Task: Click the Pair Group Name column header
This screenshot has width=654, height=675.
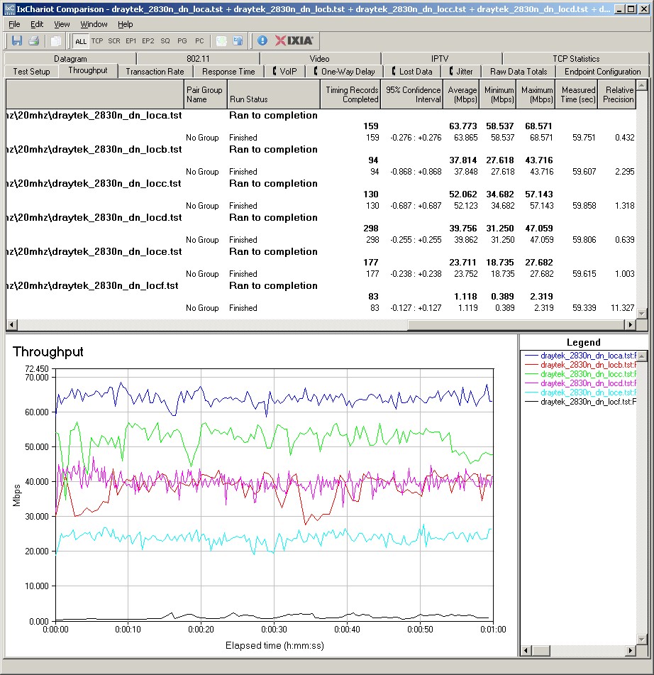Action: pyautogui.click(x=205, y=94)
